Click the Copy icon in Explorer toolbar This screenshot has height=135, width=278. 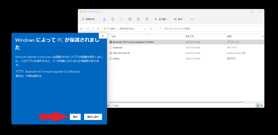113,19
